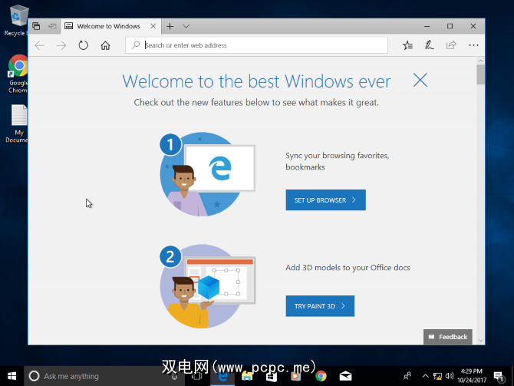Screen dimensions: 514x386
Task: Open the Feedback button
Action: (x=448, y=337)
